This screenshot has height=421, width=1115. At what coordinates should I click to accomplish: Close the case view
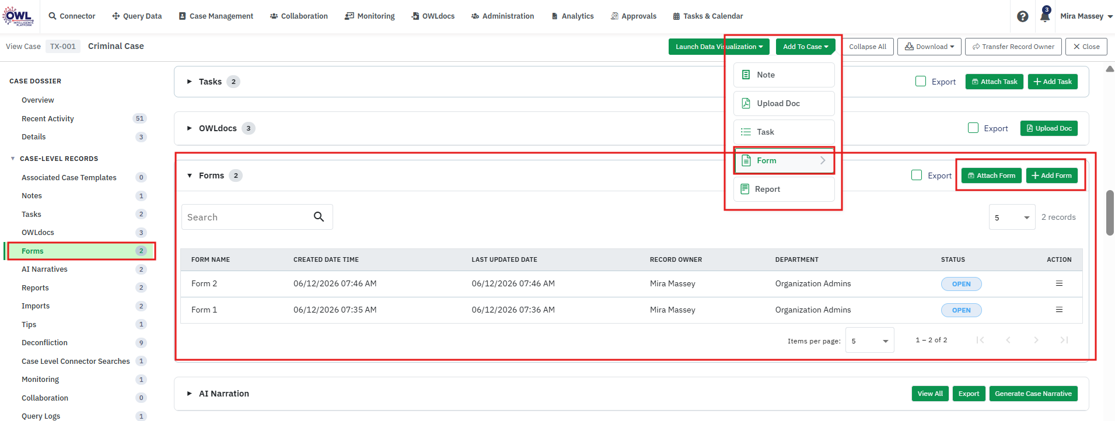click(1086, 47)
